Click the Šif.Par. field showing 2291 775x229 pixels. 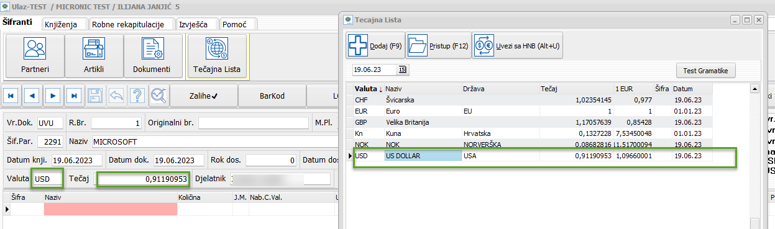click(50, 141)
